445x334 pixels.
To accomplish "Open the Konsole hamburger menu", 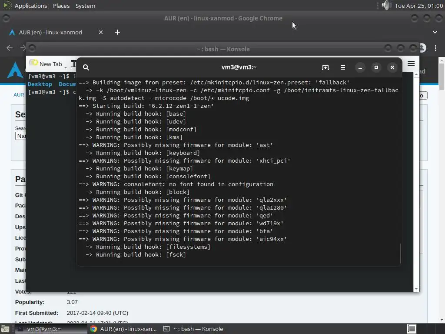I will (x=411, y=63).
